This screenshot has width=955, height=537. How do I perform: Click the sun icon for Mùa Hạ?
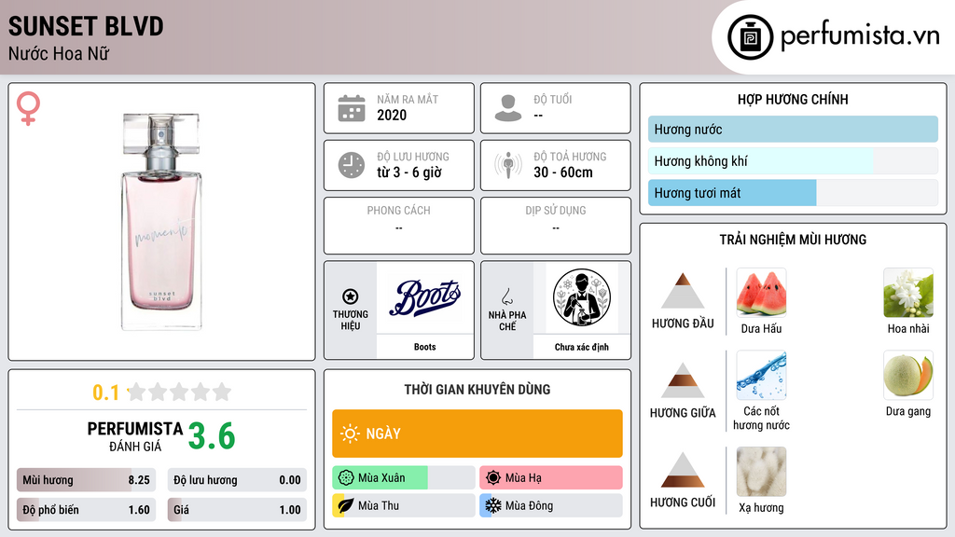[493, 478]
